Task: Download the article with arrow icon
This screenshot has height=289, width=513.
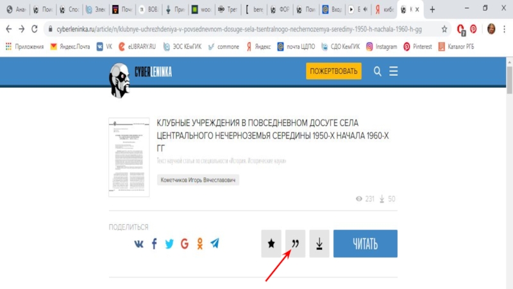Action: 319,244
